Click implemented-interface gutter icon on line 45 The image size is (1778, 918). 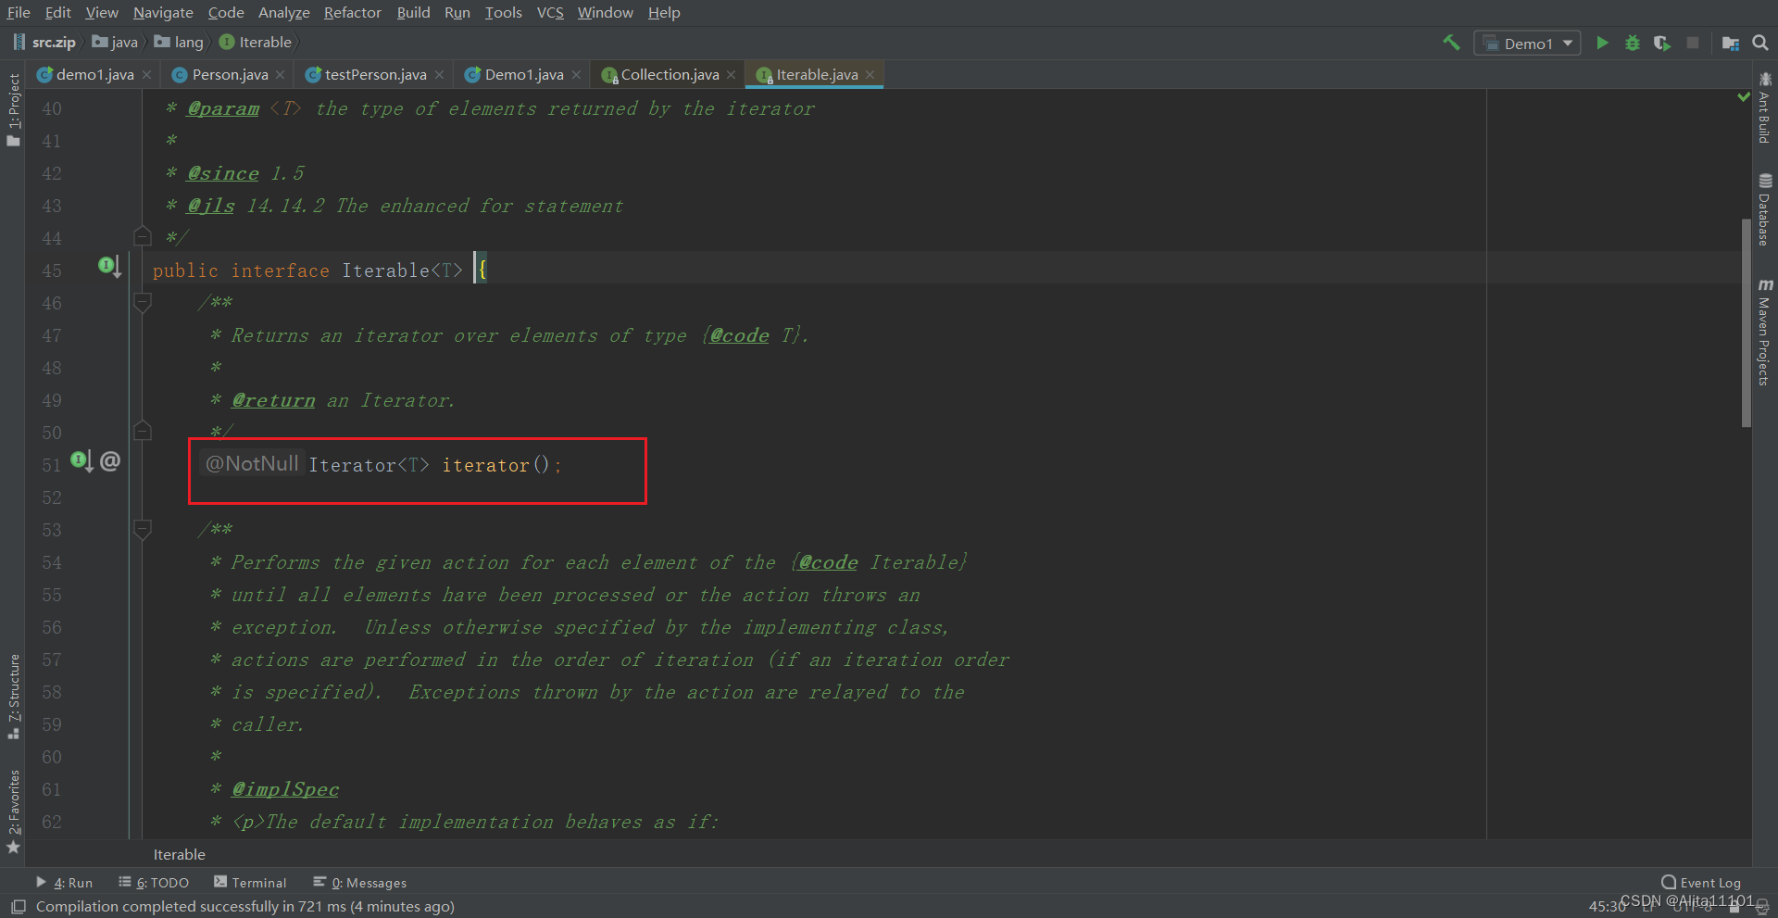click(109, 268)
